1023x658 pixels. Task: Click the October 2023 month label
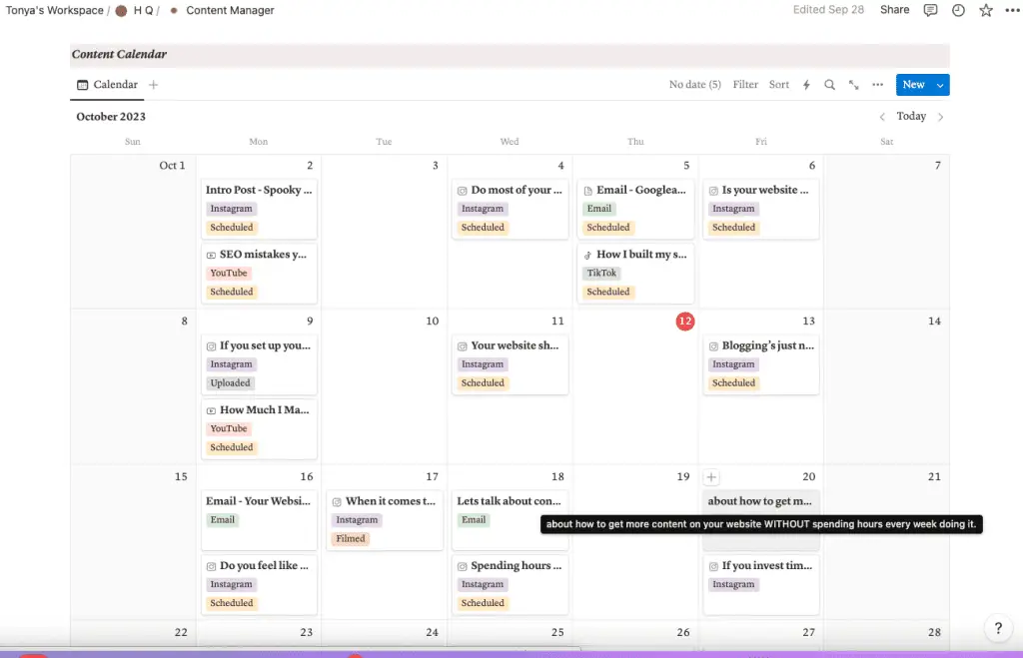pyautogui.click(x=111, y=117)
